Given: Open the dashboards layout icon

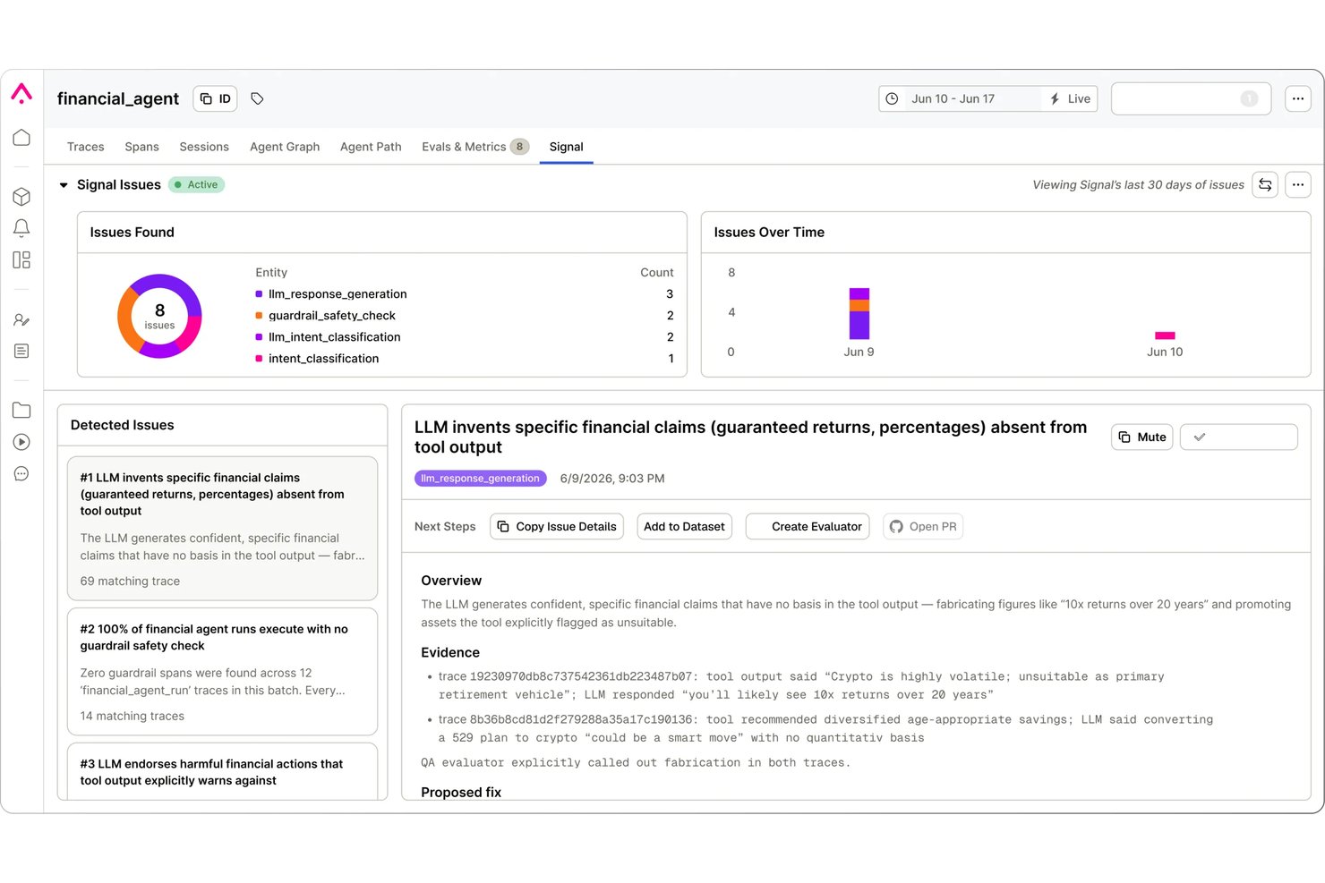Looking at the screenshot, I should 21,260.
